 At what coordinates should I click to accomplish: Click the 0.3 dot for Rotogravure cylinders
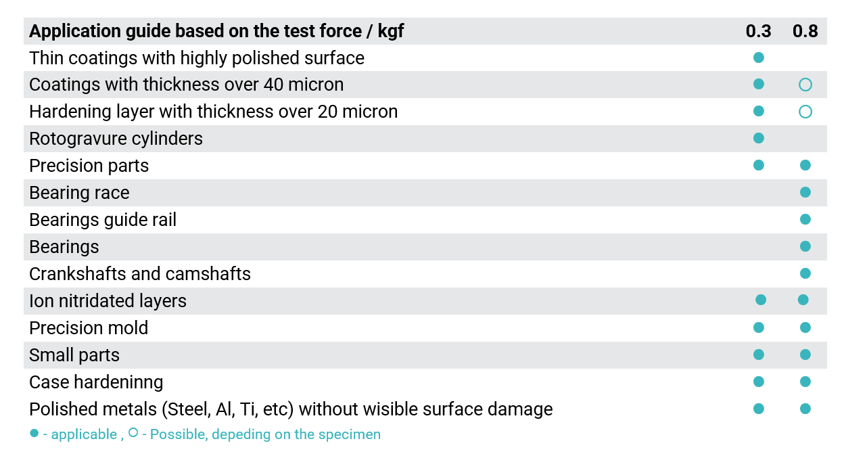point(758,138)
